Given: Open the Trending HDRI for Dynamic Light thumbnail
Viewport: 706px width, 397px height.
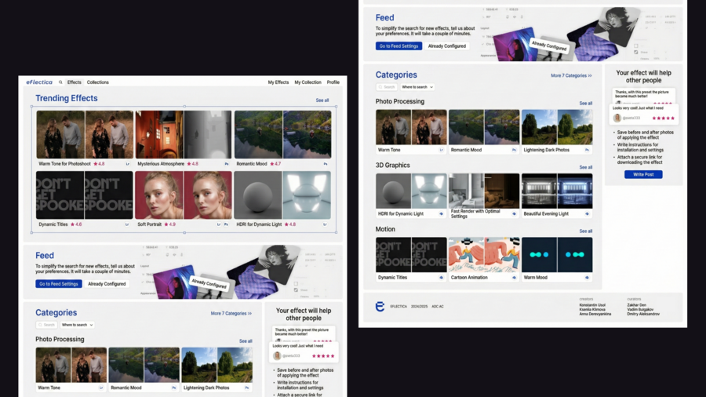Looking at the screenshot, I should point(282,195).
